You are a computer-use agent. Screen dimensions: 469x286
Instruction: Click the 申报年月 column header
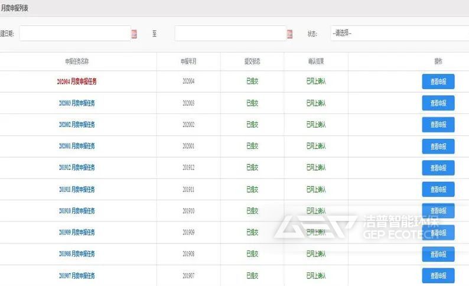[188, 61]
